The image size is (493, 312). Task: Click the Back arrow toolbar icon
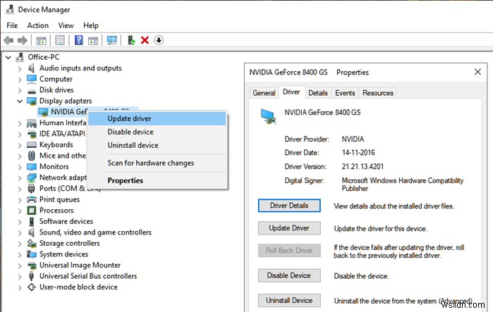[x=8, y=40]
